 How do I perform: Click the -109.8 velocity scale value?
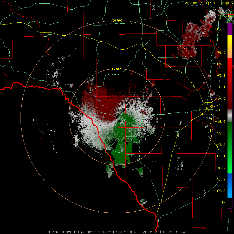point(219,191)
